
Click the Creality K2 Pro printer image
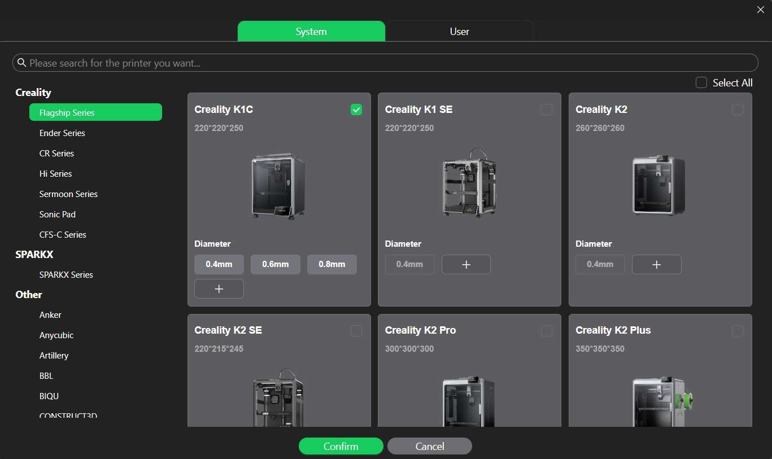coord(469,401)
